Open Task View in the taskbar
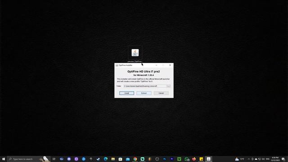 click(54, 159)
